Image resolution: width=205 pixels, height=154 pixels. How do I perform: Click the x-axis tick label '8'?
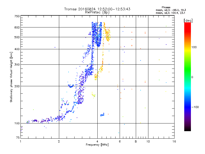coord(136,141)
